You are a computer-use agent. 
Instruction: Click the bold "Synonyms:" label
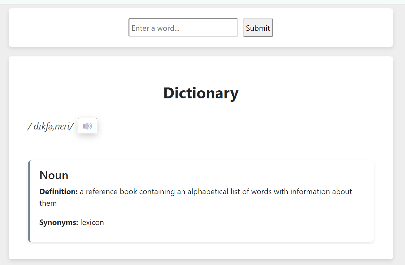pos(59,222)
